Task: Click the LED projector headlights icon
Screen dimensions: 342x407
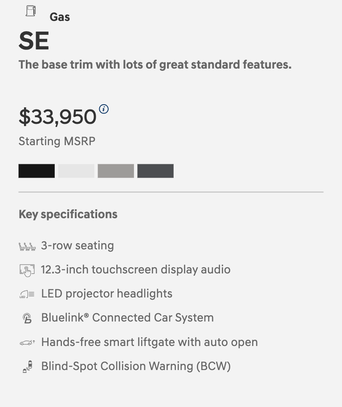Action: click(x=27, y=294)
